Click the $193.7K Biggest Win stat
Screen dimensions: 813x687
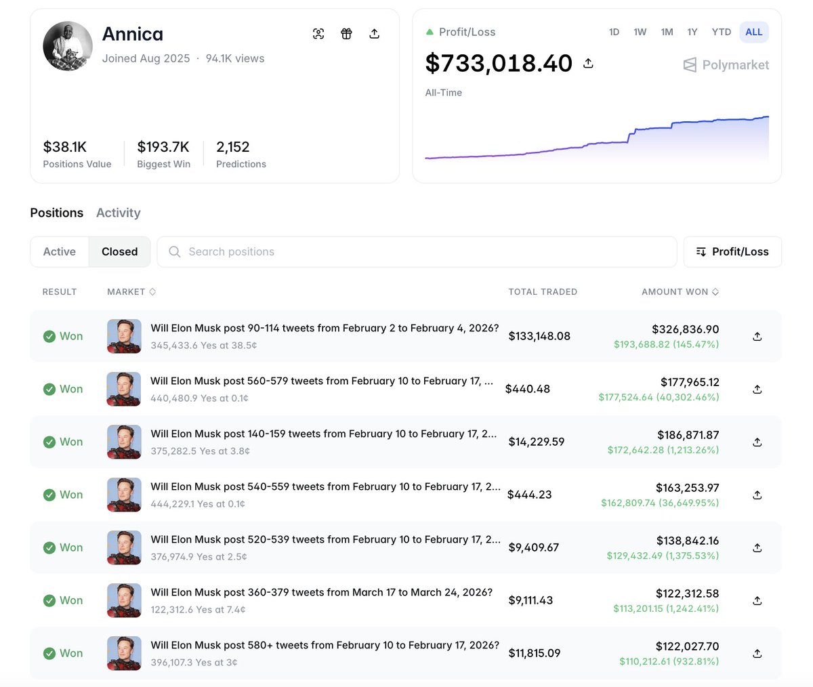click(163, 154)
